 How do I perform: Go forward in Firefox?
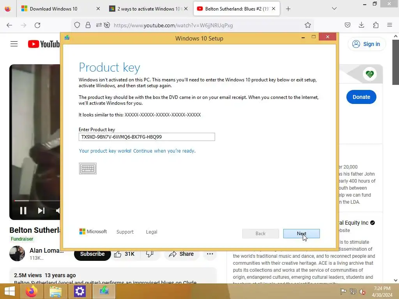click(23, 25)
